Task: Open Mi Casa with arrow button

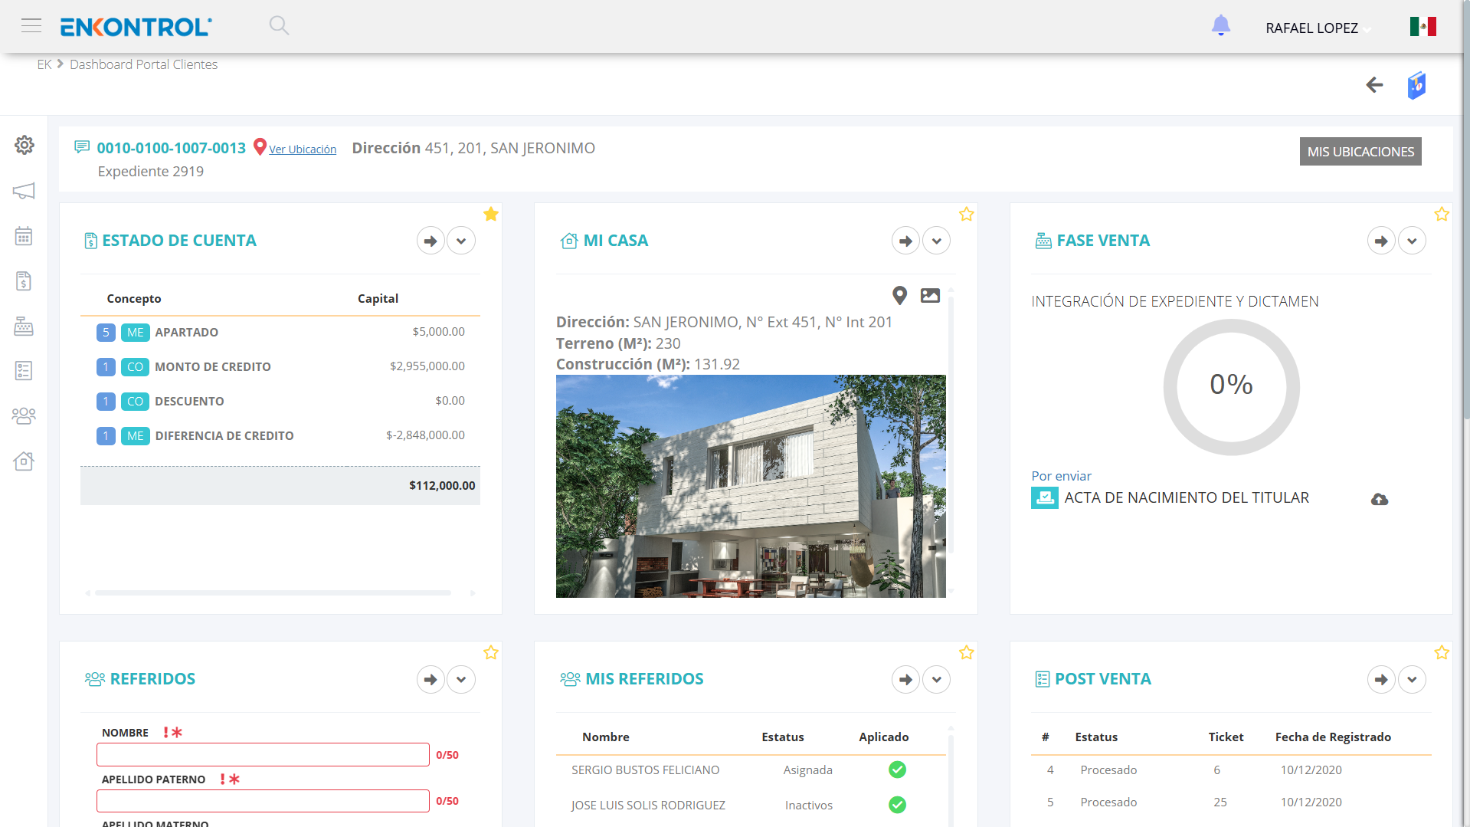Action: [x=905, y=241]
